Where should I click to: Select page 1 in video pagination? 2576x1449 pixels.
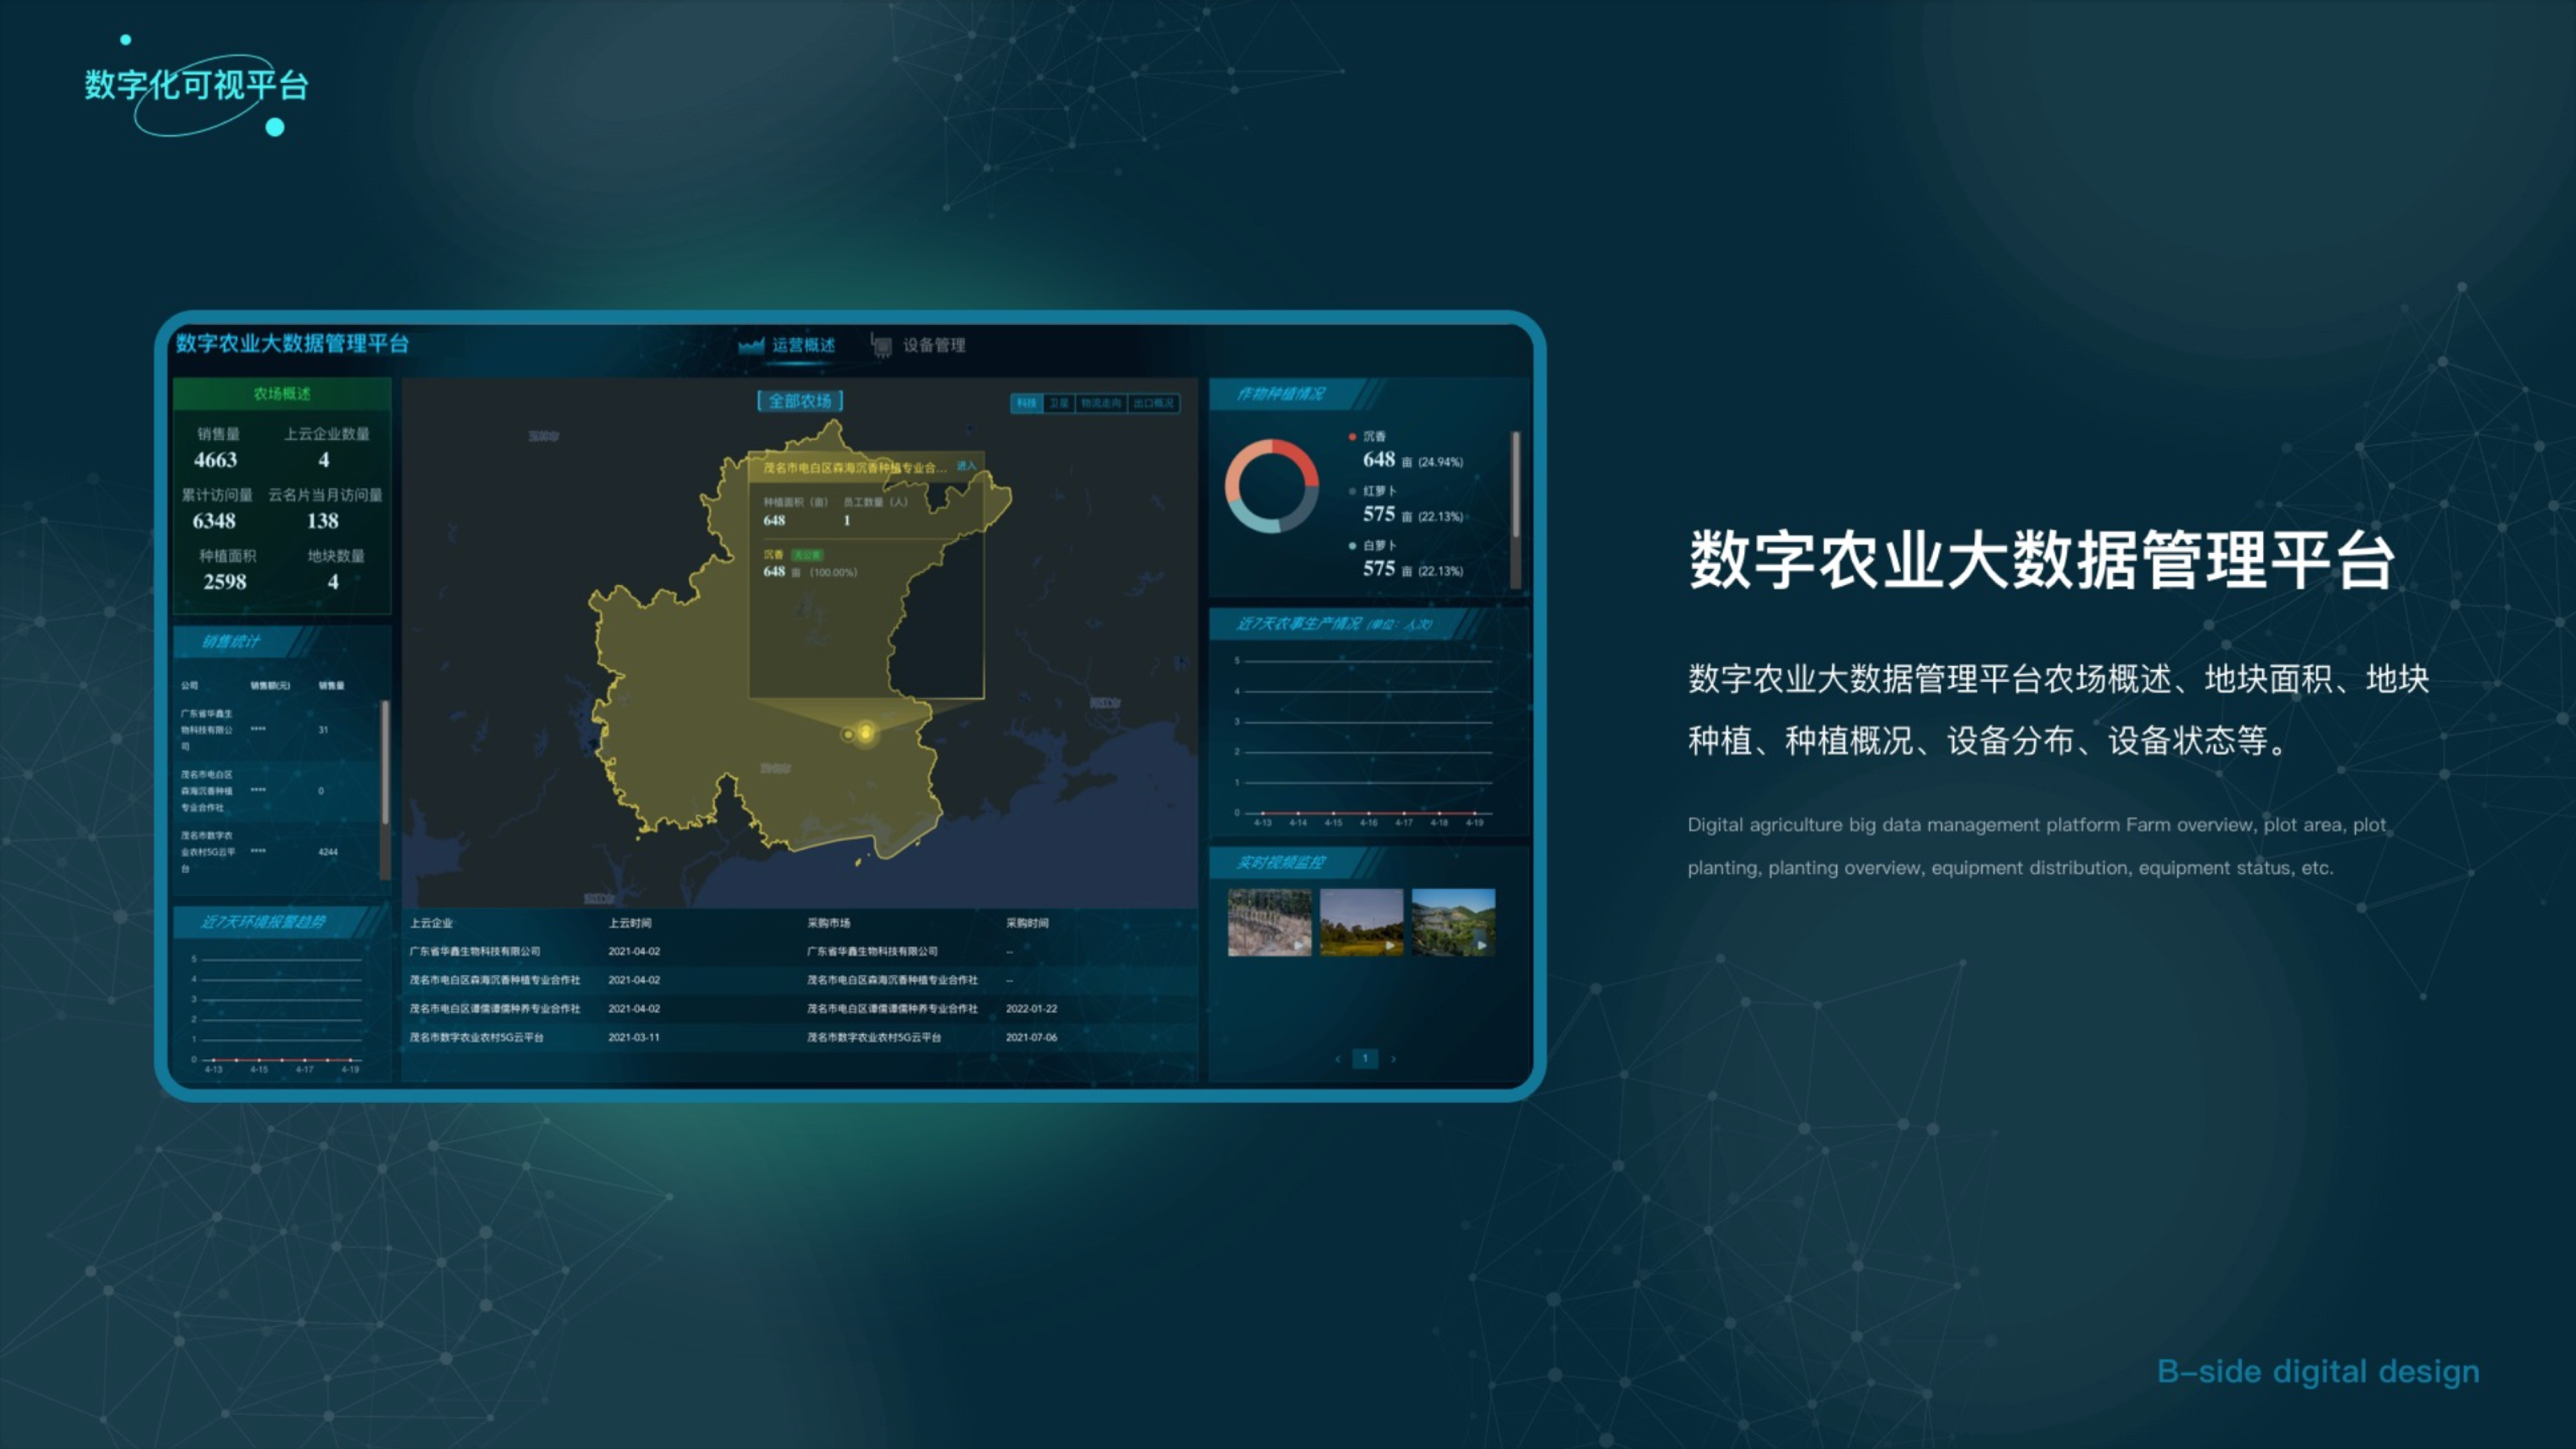[1365, 1059]
